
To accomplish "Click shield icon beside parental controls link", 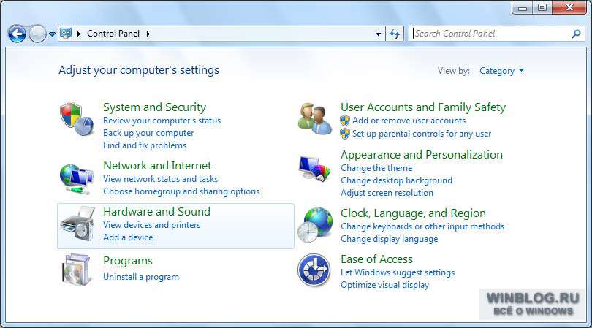I will [x=345, y=134].
